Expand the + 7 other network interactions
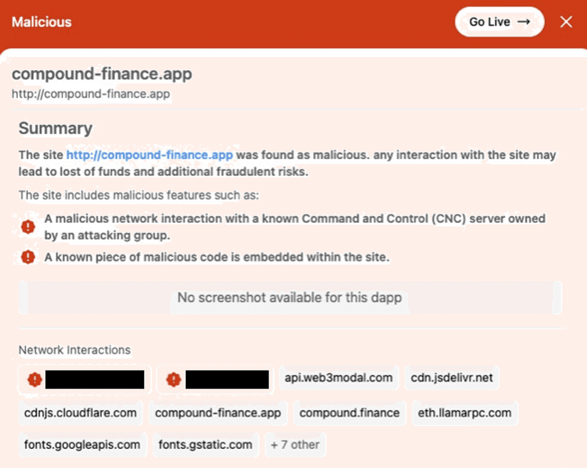The height and width of the screenshot is (468, 587). pos(295,445)
